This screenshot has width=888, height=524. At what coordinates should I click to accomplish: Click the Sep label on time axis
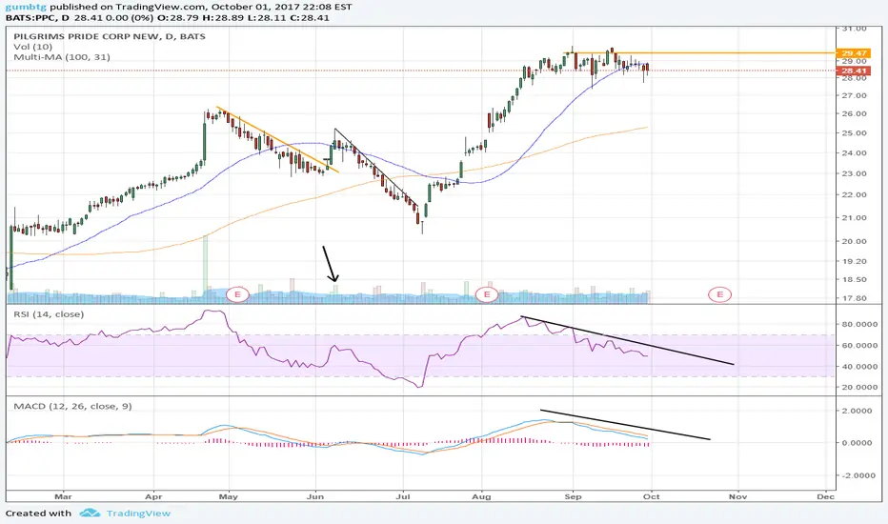pyautogui.click(x=574, y=496)
